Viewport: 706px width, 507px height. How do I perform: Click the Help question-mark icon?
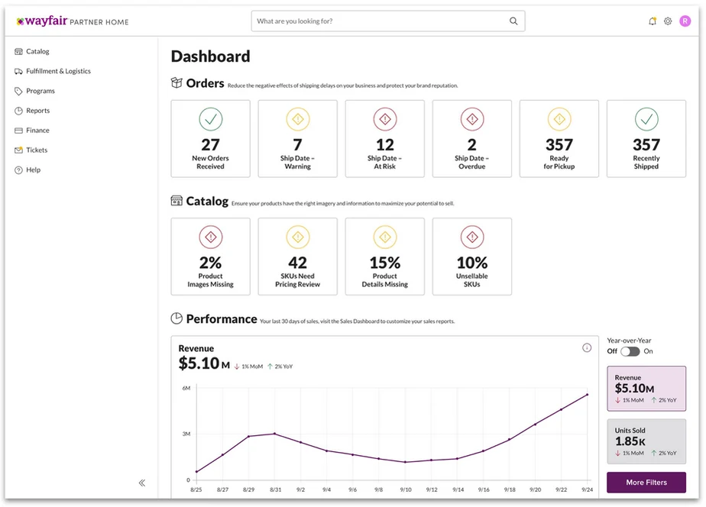pyautogui.click(x=18, y=170)
